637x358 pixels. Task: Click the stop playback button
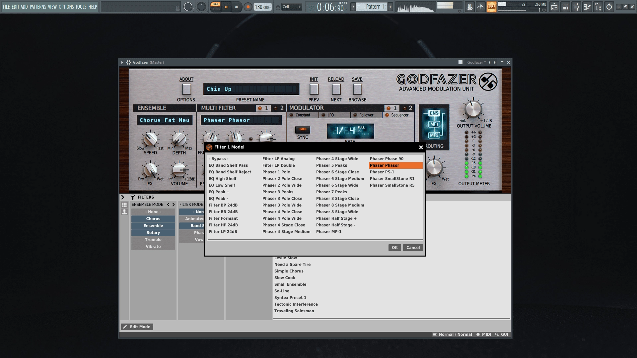tap(237, 7)
